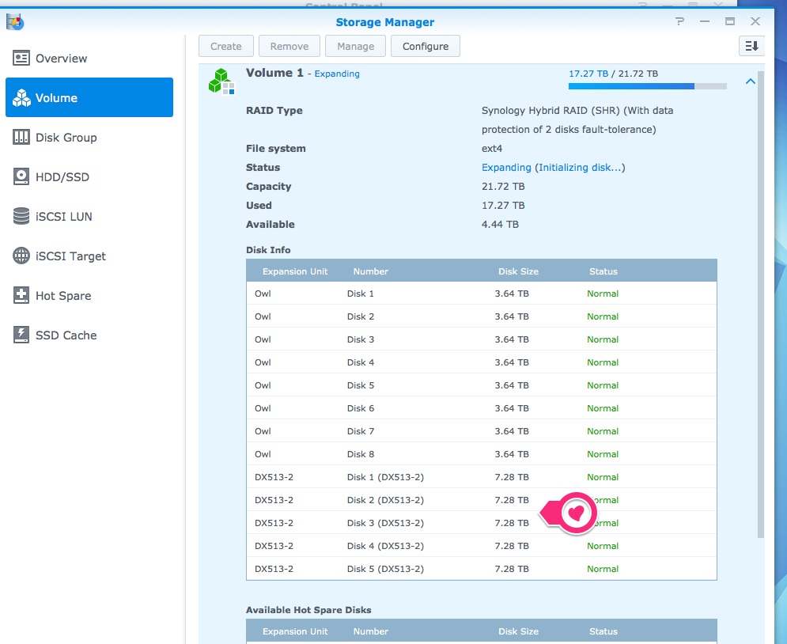Click the Available Hot Spare Disks heading
This screenshot has height=644, width=787.
pyautogui.click(x=308, y=610)
